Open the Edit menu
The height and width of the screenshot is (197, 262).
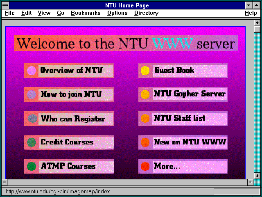pyautogui.click(x=26, y=13)
